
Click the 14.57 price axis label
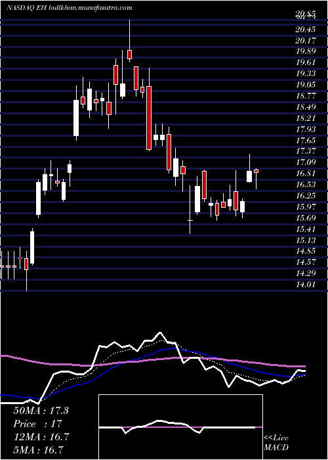[306, 263]
